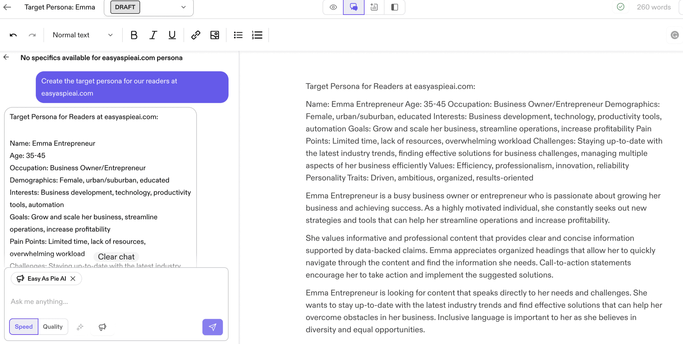Click the purple user prompt message

pyautogui.click(x=132, y=87)
